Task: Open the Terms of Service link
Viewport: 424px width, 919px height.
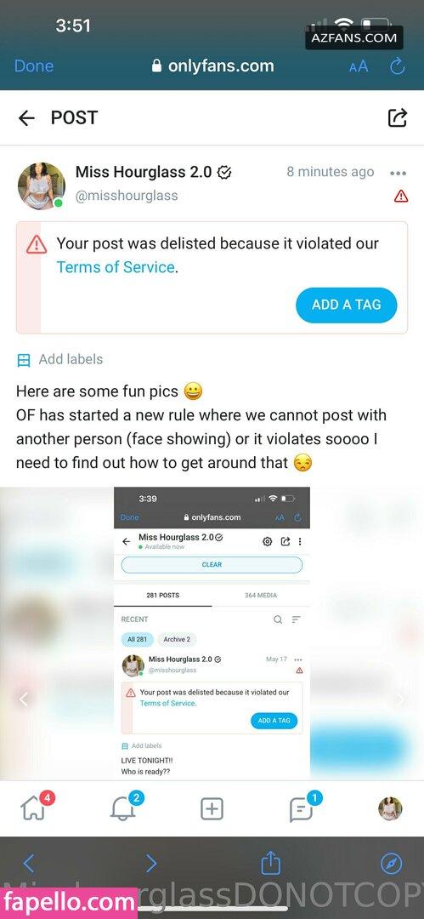Action: click(116, 267)
